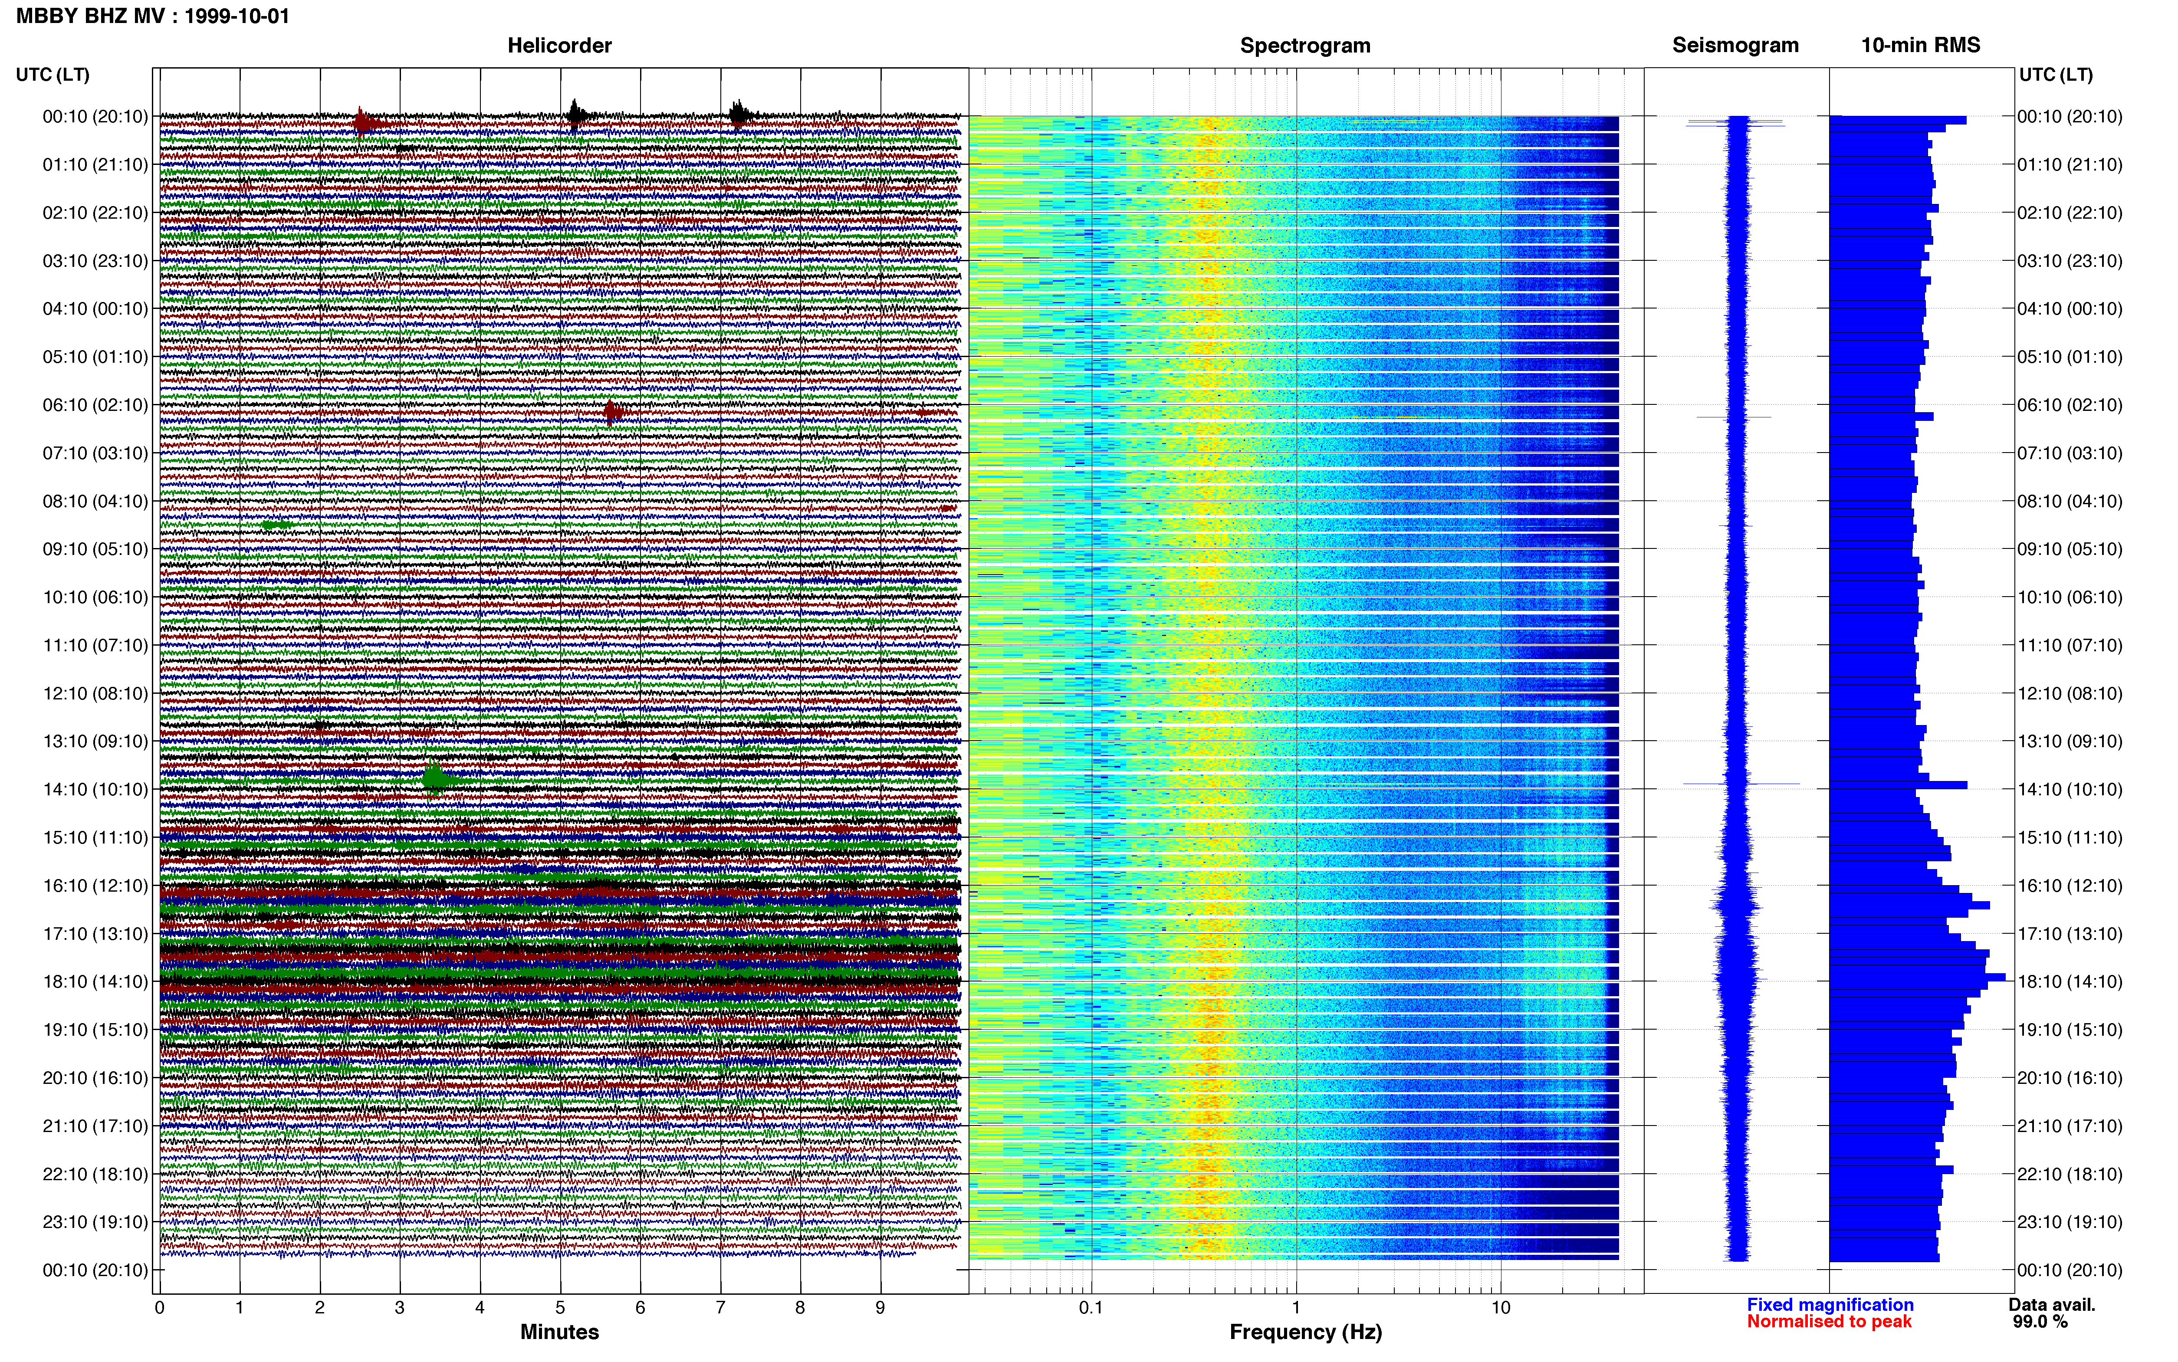2178x1362 pixels.
Task: Click the '9' tick on the Minutes axis
Action: coord(880,1307)
